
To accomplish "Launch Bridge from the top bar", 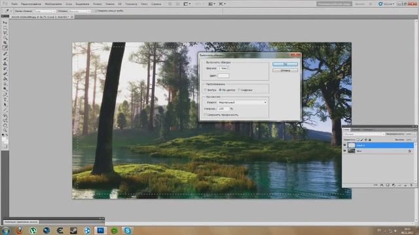I will coord(170,4).
